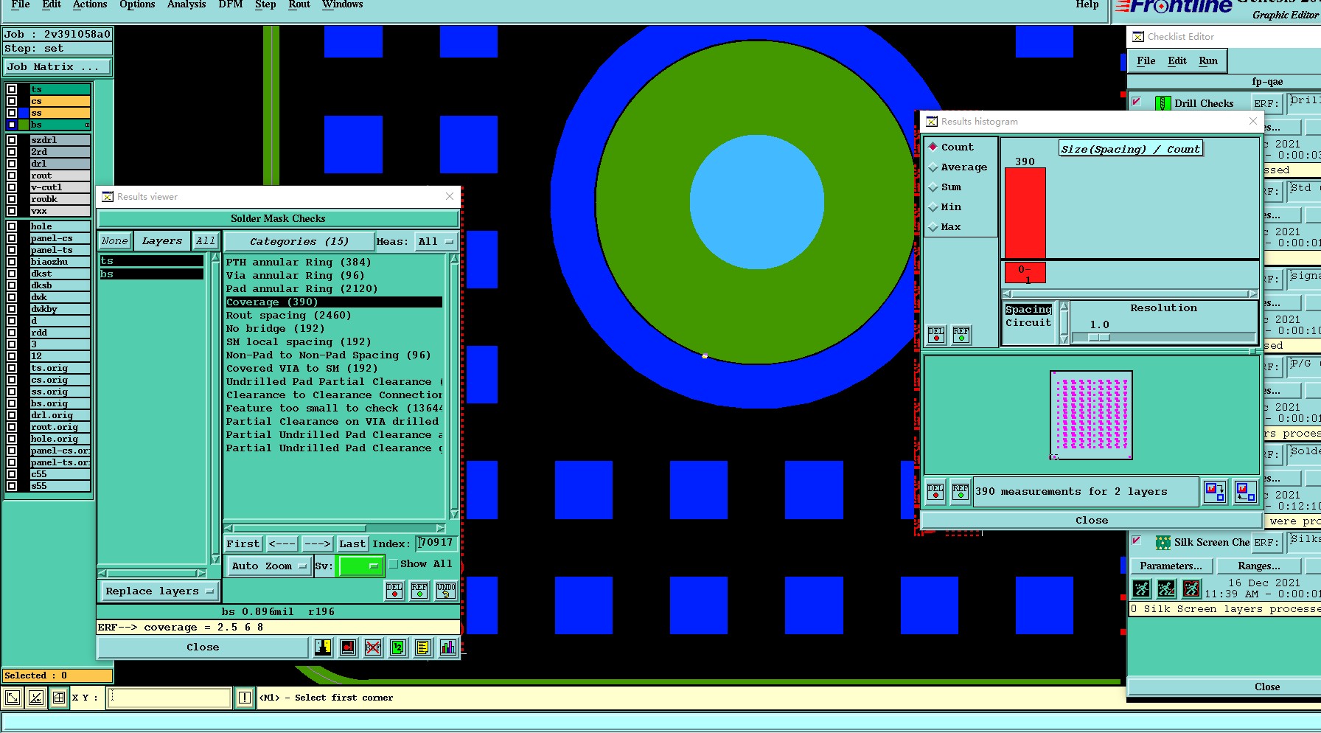The width and height of the screenshot is (1321, 733).
Task: Open DFM menu
Action: point(231,4)
